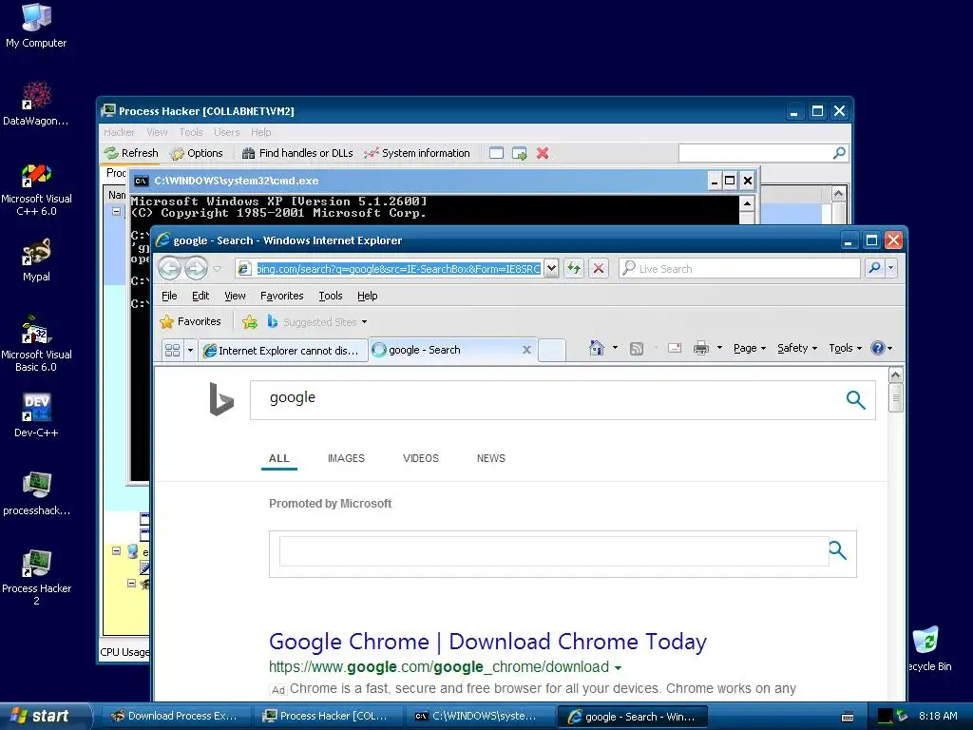Open the Recycle Bin icon
The height and width of the screenshot is (730, 973).
pos(927,648)
